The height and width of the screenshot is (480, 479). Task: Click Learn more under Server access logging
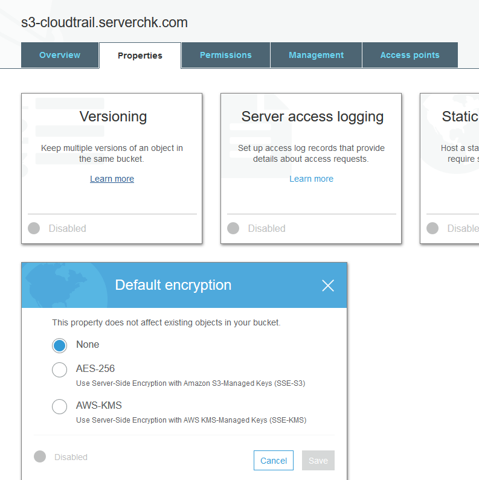coord(311,179)
